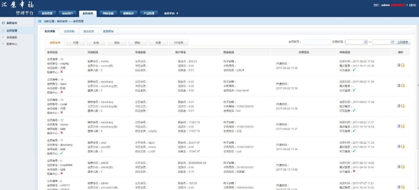Switch to the 会员列表 sub-tab

[x=50, y=32]
